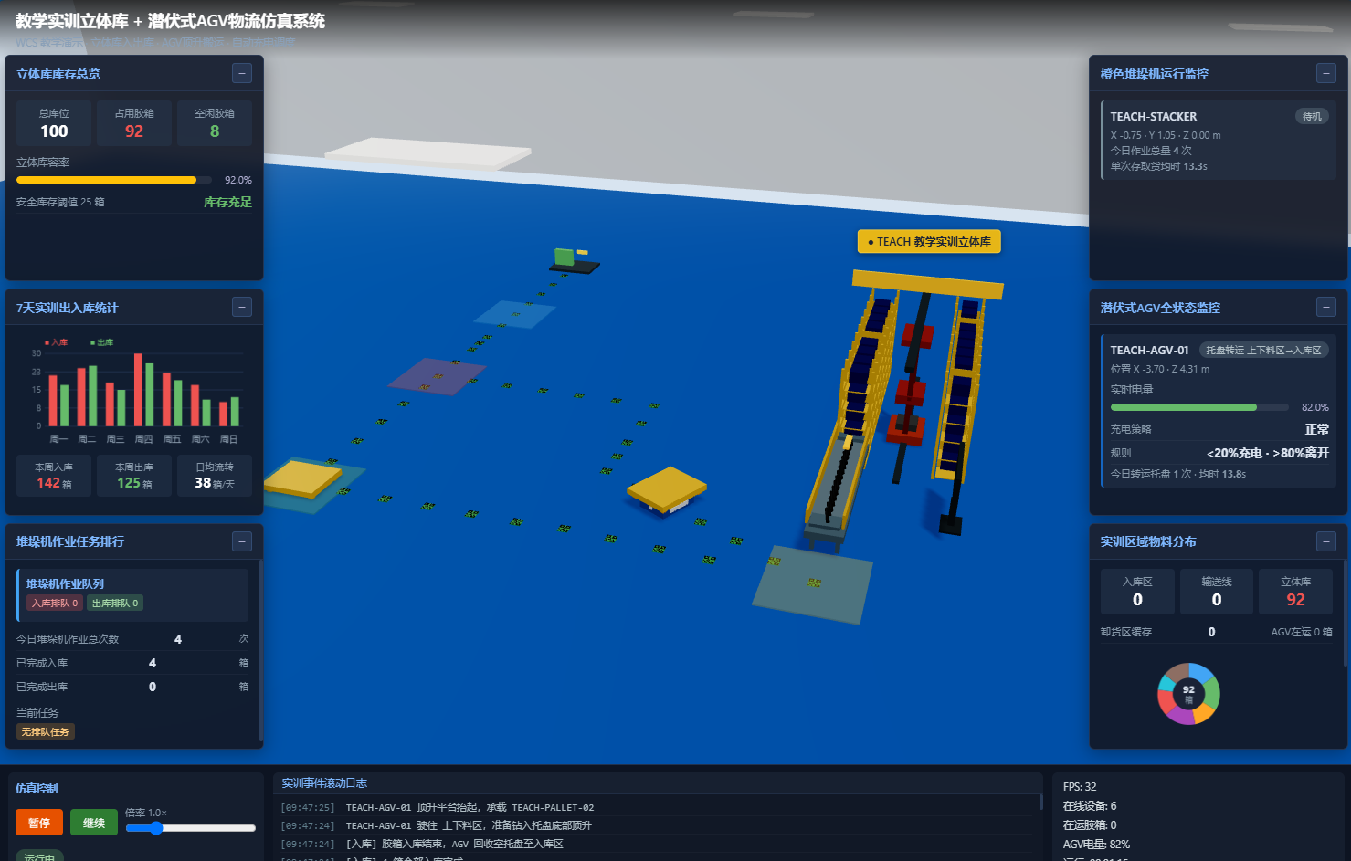Click the green 继续 button
1351x861 pixels.
94,823
